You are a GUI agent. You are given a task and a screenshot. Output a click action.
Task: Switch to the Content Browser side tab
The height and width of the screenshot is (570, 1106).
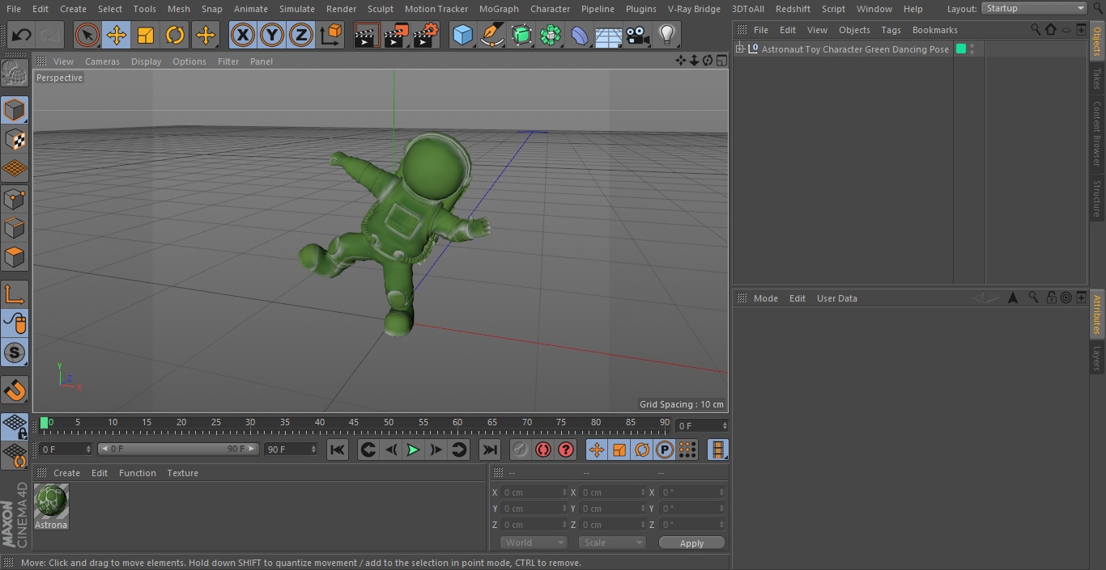pyautogui.click(x=1097, y=133)
